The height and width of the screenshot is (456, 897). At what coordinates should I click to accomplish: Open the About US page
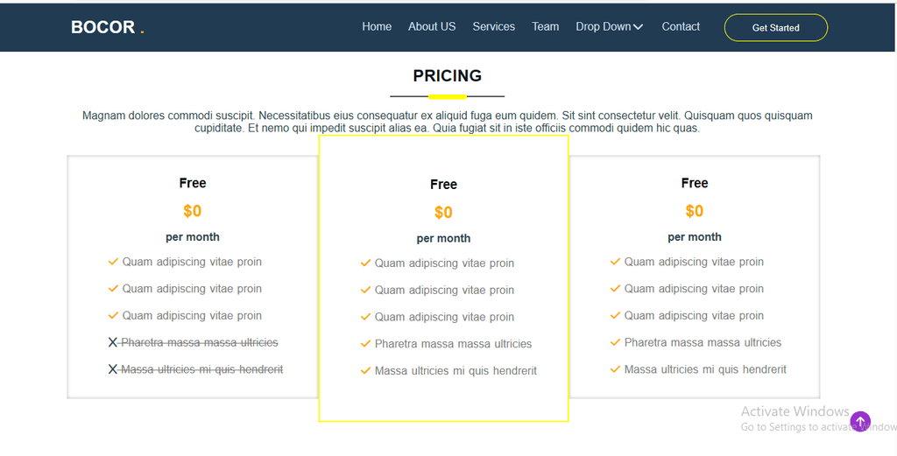(x=432, y=26)
